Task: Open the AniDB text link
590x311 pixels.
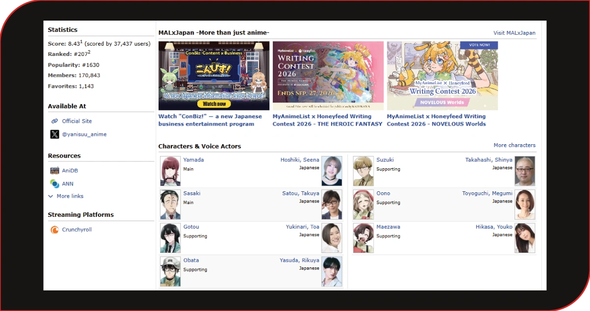Action: click(70, 171)
